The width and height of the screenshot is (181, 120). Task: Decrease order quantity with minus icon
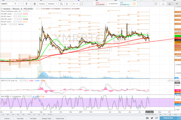point(138,5)
